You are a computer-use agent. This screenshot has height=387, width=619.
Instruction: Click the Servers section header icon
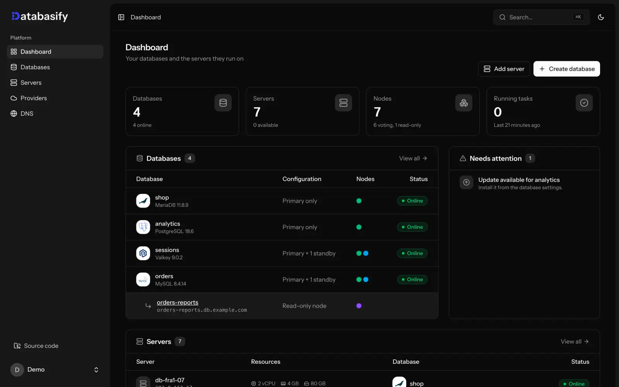[140, 341]
